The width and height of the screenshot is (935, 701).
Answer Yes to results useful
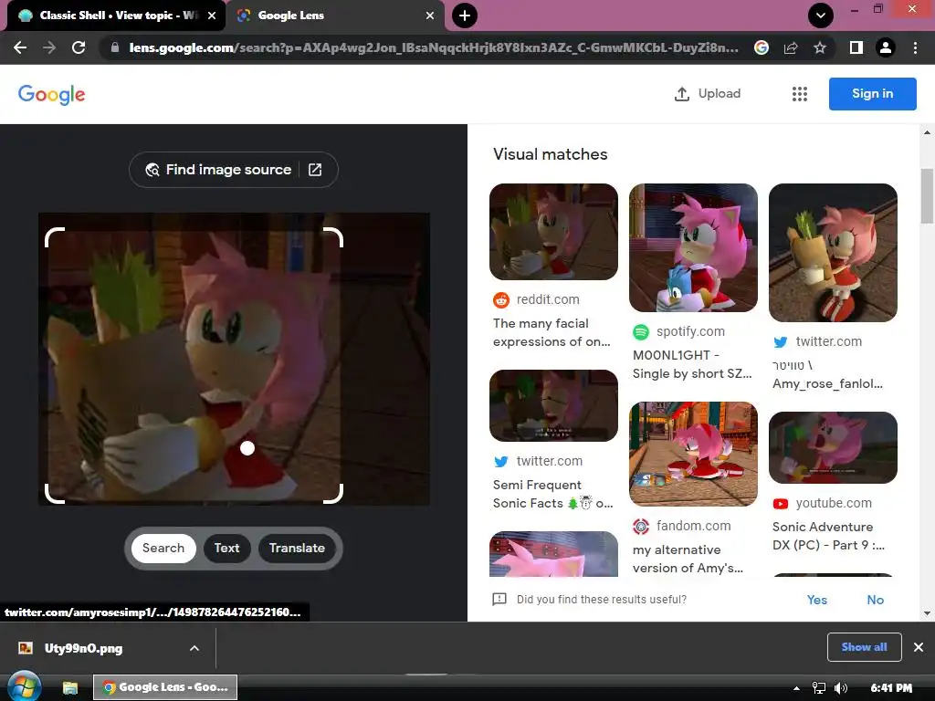[x=816, y=600]
